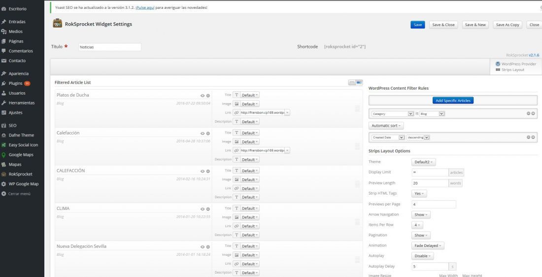Viewport: 542px width, 277px height.
Task: Click the plugins update count badge
Action: (x=27, y=83)
